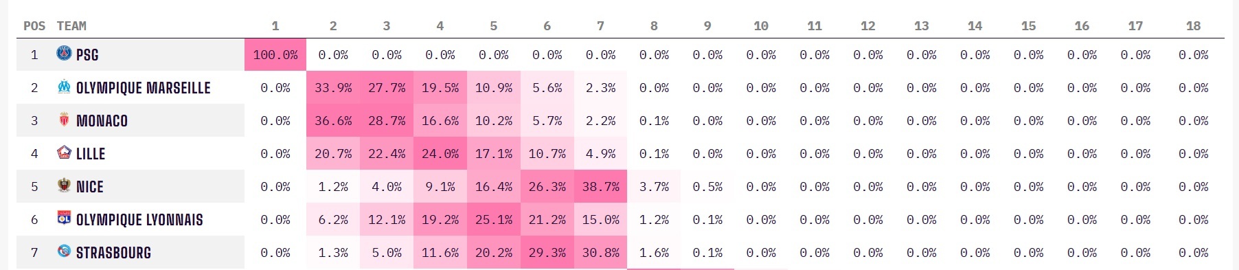Select the TEAM column header
Image resolution: width=1239 pixels, height=270 pixels.
point(71,26)
